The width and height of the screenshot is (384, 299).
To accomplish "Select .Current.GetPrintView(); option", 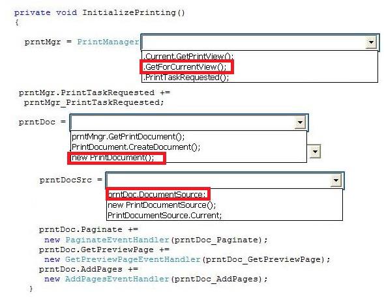I will tap(188, 56).
